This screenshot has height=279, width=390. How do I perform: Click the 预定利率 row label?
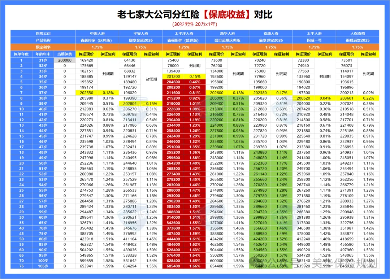click(x=43, y=47)
